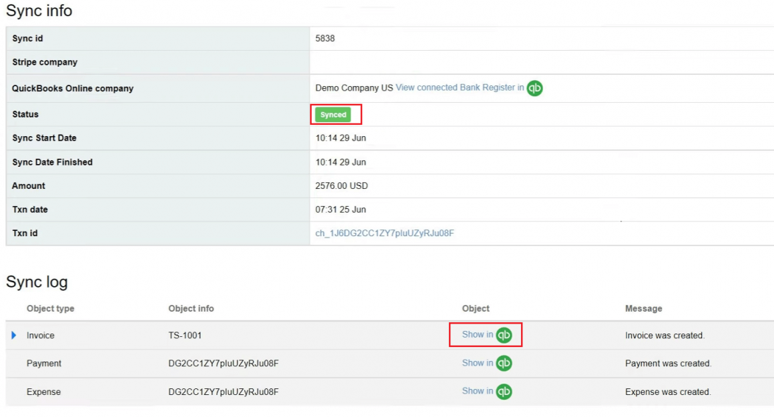Screen dimensions: 774x417
Task: Open the Txn id link ch_1J6DG2CC1ZY7pluUZyRJu08F
Action: tap(385, 233)
